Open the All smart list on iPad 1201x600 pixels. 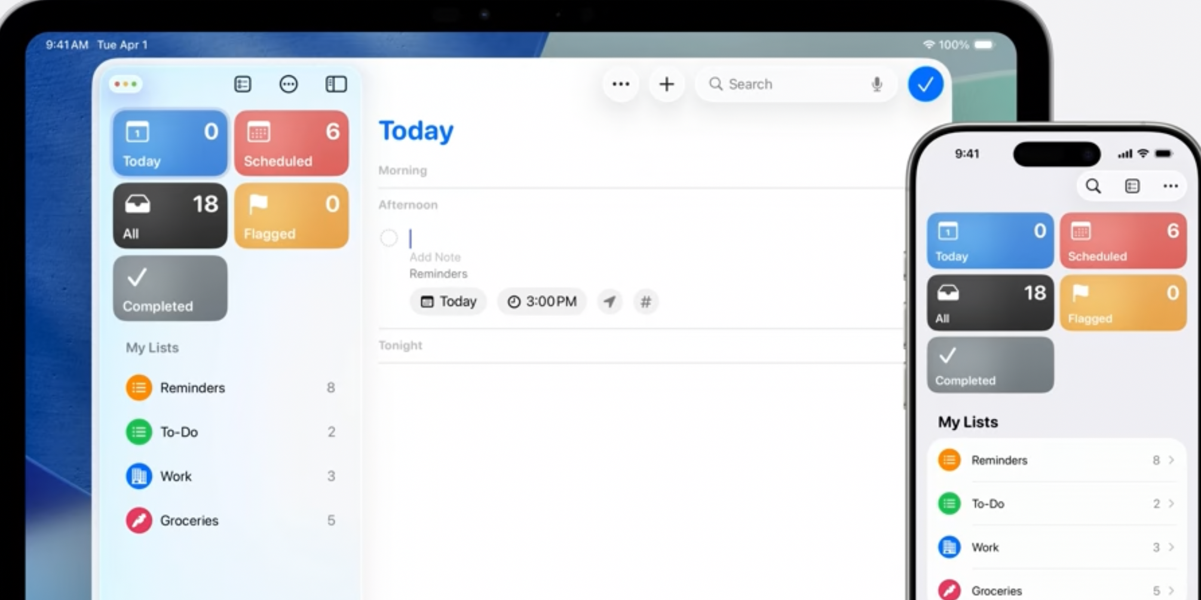(170, 216)
